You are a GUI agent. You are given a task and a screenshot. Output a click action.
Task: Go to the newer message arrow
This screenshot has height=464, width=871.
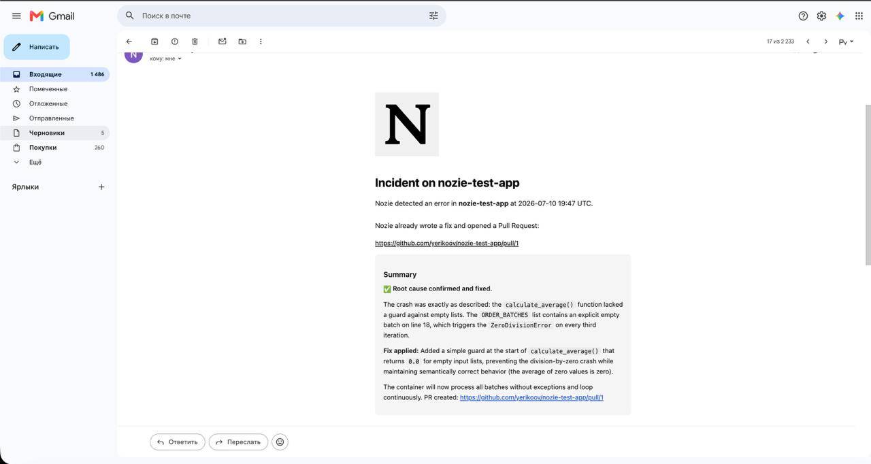(x=808, y=42)
